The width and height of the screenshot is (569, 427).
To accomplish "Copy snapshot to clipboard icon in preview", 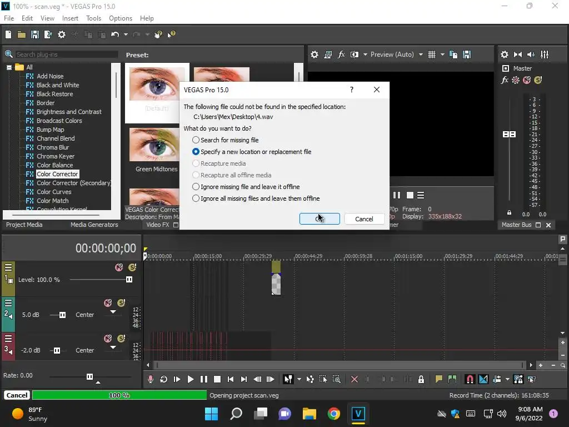I will pos(453,54).
